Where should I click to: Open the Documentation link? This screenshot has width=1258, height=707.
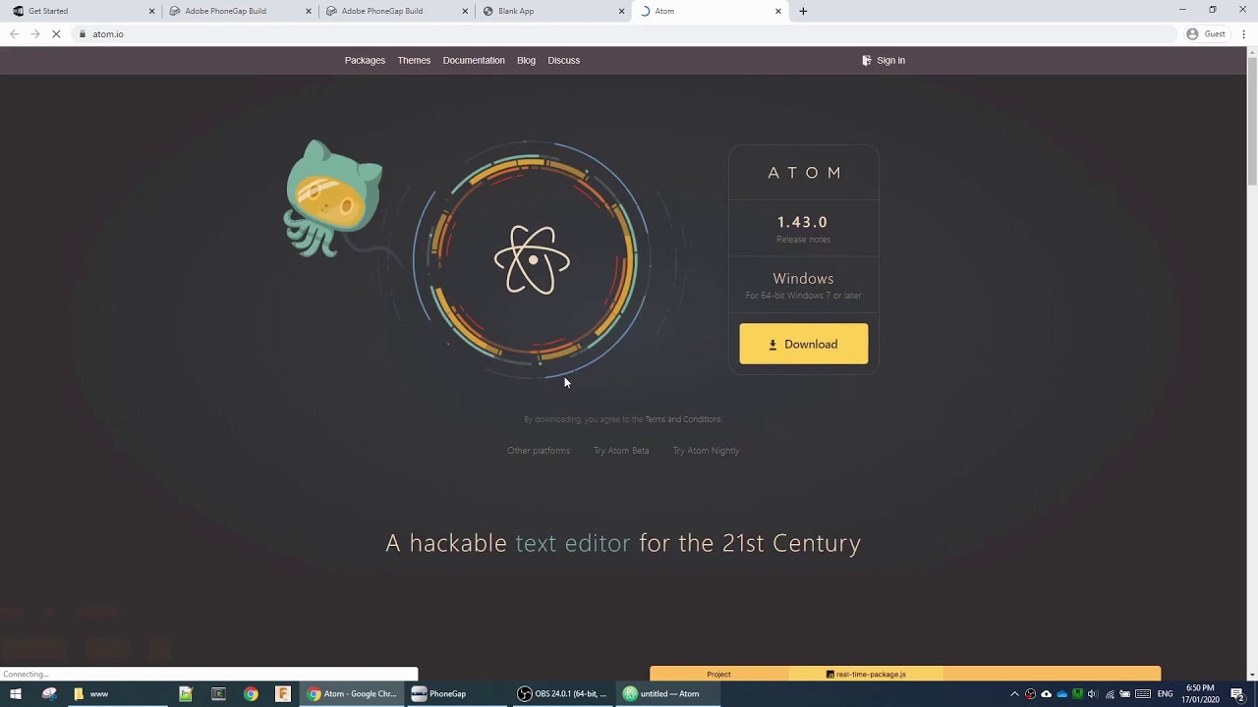[474, 61]
